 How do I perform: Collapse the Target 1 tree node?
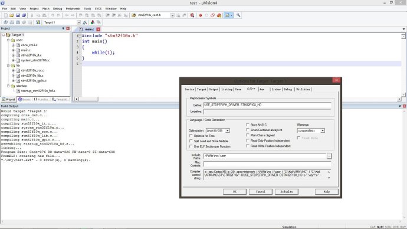click(4, 35)
